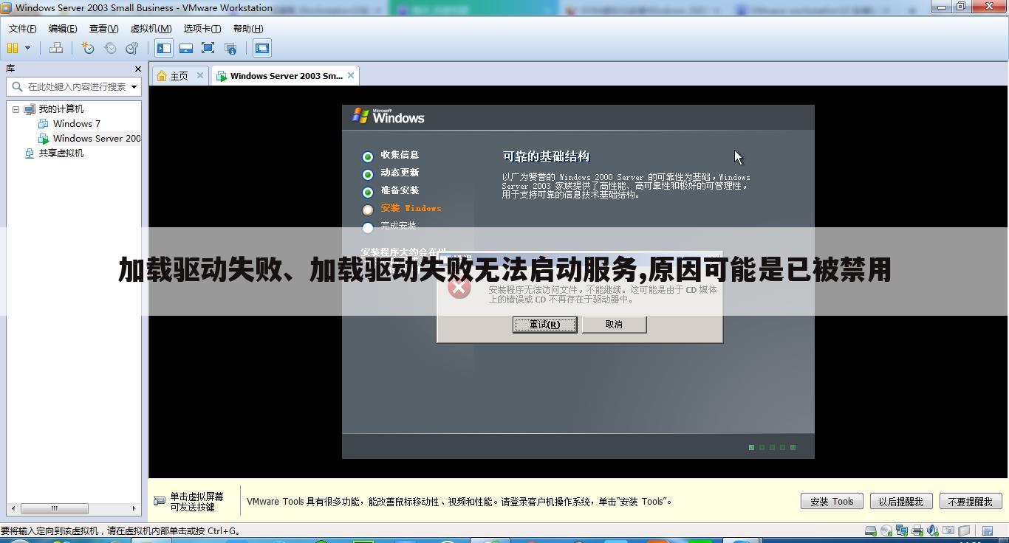Switch to the 主页 home tab
Screen dimensions: 1009x543
point(179,76)
